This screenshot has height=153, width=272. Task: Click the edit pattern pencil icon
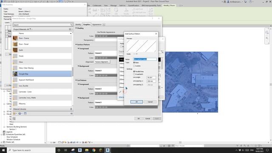pos(120,92)
